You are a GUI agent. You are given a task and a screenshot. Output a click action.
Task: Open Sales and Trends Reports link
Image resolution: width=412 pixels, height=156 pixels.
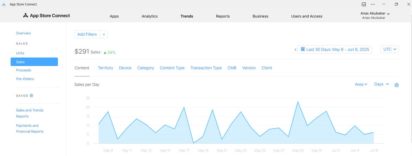click(30, 113)
